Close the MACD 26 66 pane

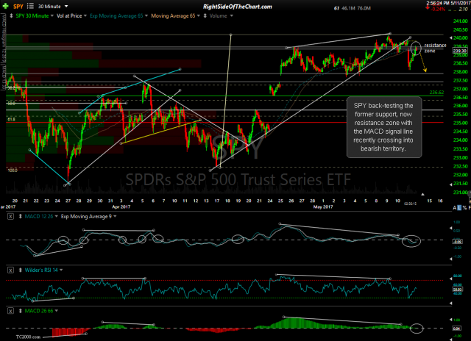10,311
